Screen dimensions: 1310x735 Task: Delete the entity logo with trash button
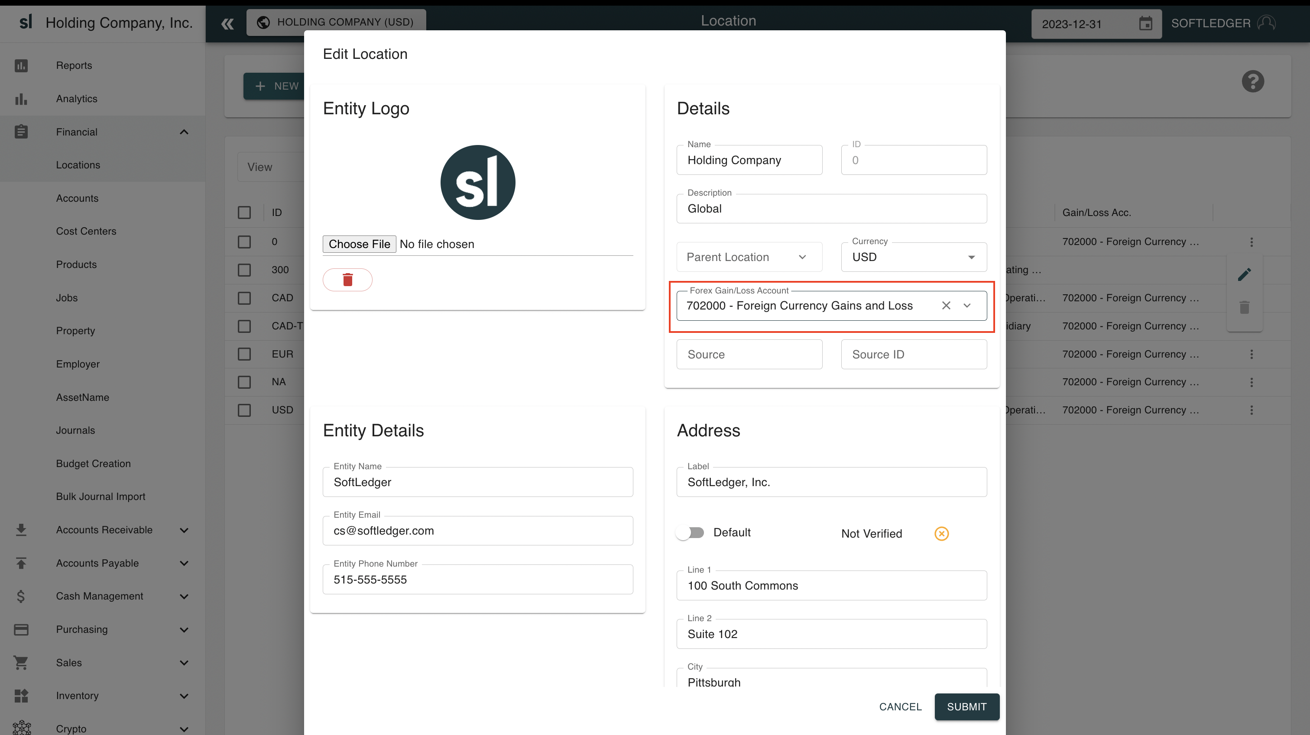pos(347,280)
